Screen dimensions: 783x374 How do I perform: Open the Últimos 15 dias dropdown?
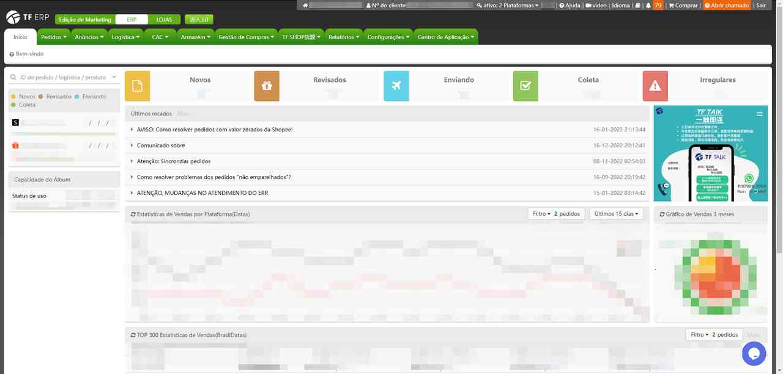pyautogui.click(x=616, y=214)
